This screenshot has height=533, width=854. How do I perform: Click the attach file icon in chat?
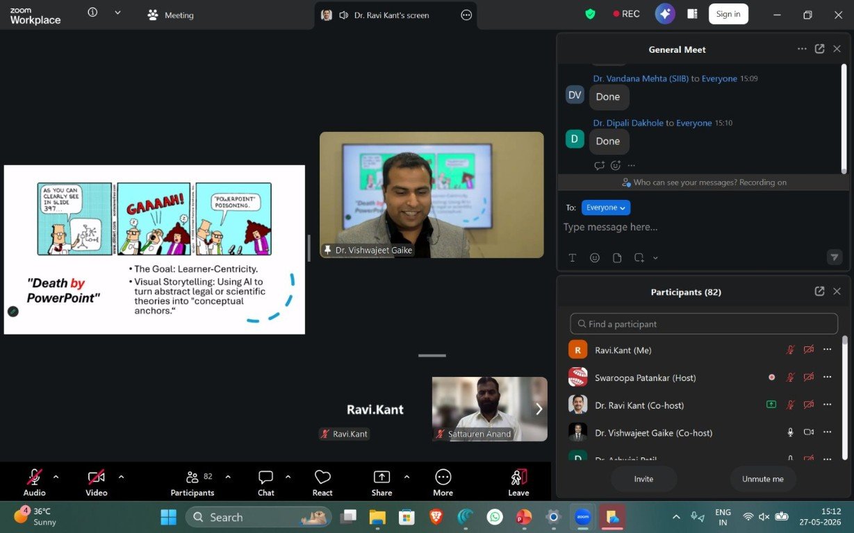(617, 257)
